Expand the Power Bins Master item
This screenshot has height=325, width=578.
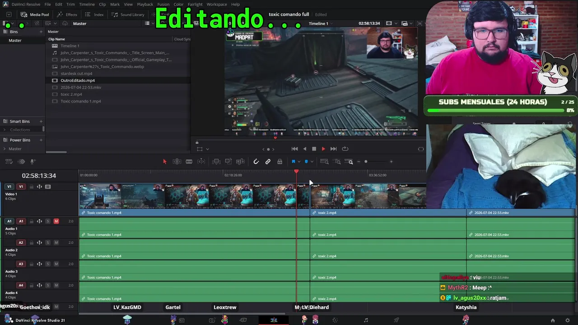[x=5, y=149]
